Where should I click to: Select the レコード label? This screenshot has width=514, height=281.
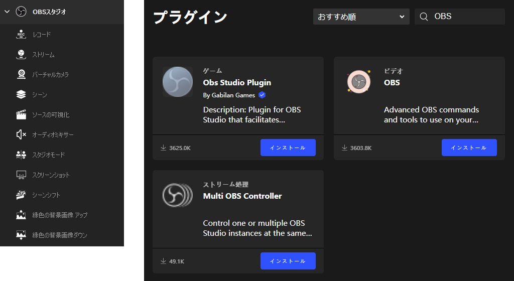click(x=41, y=35)
